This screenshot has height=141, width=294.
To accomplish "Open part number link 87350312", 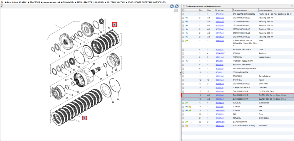I will [x=219, y=14].
